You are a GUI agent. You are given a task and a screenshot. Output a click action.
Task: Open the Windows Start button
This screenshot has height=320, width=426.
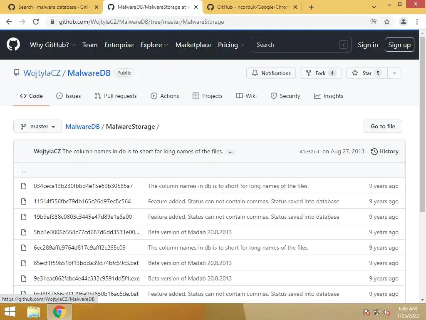(10, 312)
